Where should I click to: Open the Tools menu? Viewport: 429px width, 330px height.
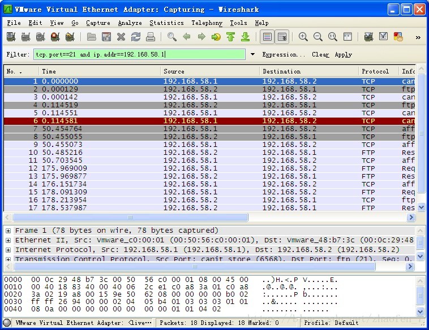pos(239,23)
